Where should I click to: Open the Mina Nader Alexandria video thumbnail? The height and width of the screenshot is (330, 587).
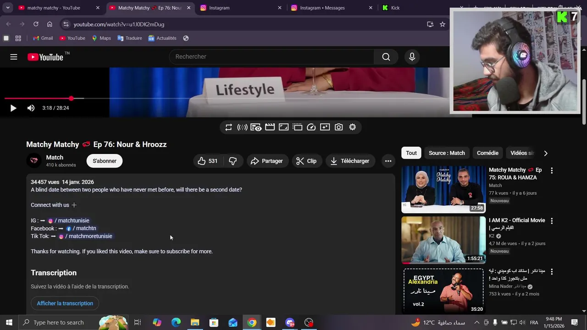(443, 291)
